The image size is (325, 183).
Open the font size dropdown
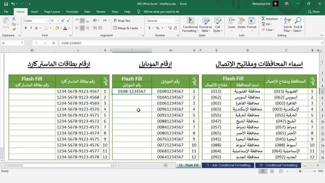58,20
